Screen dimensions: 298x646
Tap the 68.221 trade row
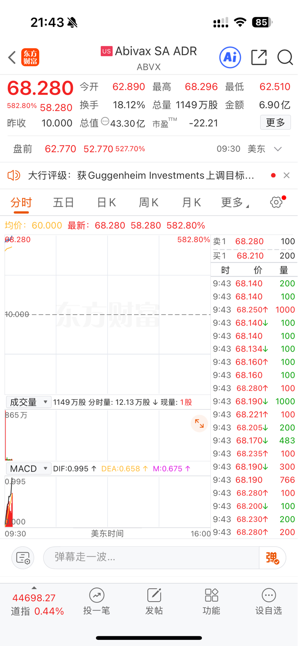[254, 414]
